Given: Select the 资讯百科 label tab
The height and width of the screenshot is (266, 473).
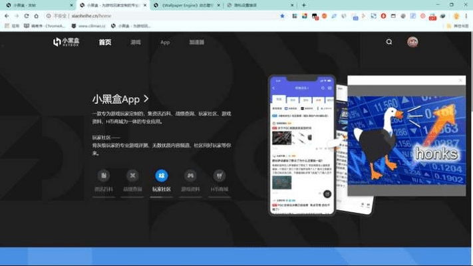Looking at the screenshot, I should click(104, 190).
